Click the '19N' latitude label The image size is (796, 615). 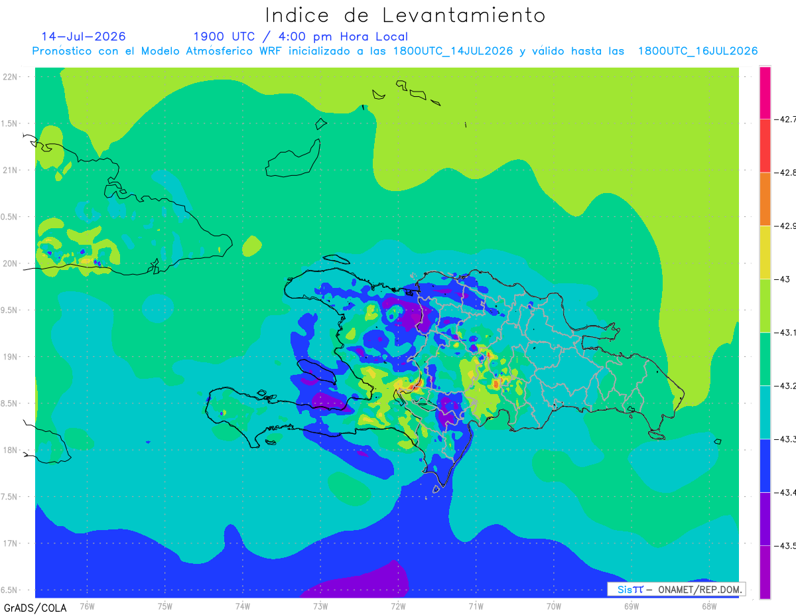pyautogui.click(x=11, y=356)
